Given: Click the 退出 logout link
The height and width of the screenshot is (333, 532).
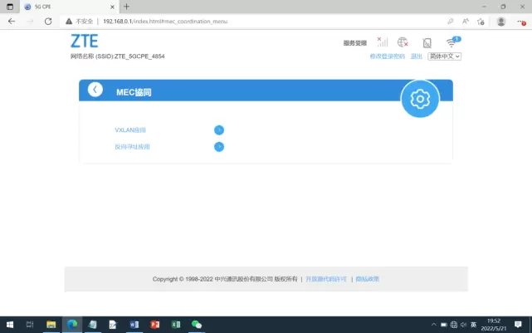Looking at the screenshot, I should pos(417,56).
